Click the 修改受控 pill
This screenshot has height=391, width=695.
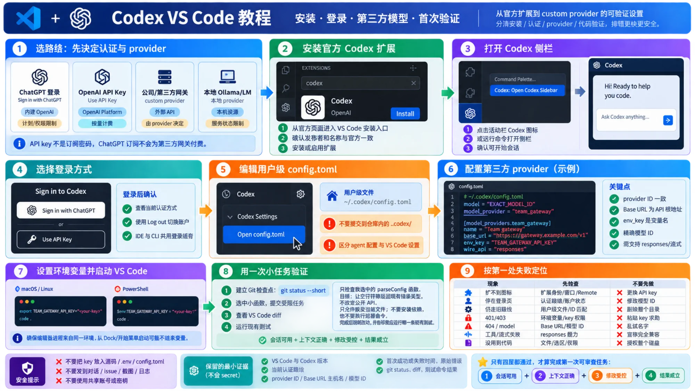tap(610, 376)
